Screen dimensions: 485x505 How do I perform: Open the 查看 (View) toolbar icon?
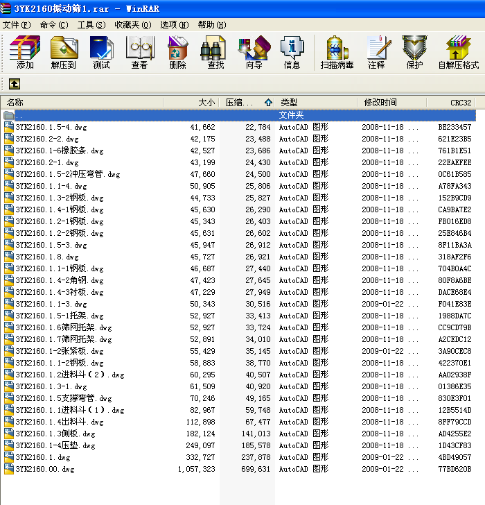[x=139, y=53]
